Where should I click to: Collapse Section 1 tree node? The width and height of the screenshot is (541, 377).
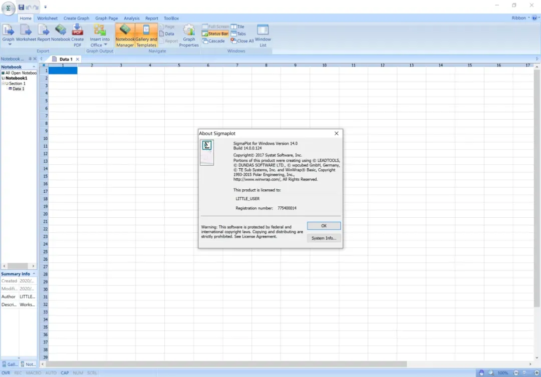[3, 84]
